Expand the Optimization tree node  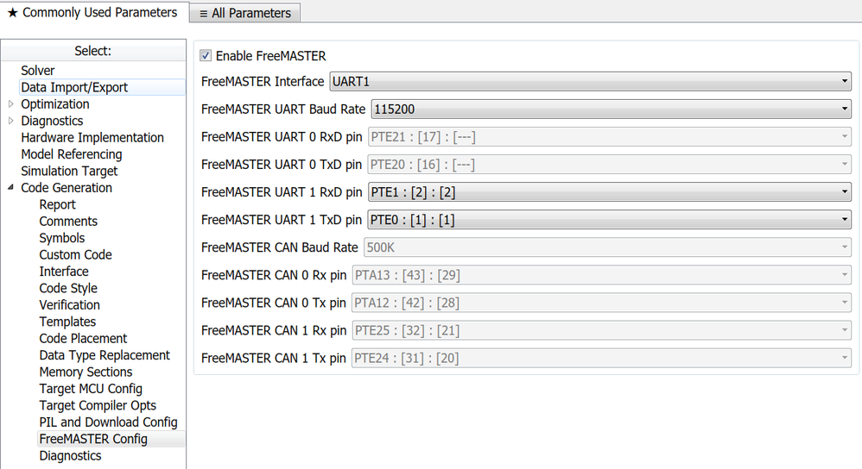point(10,104)
